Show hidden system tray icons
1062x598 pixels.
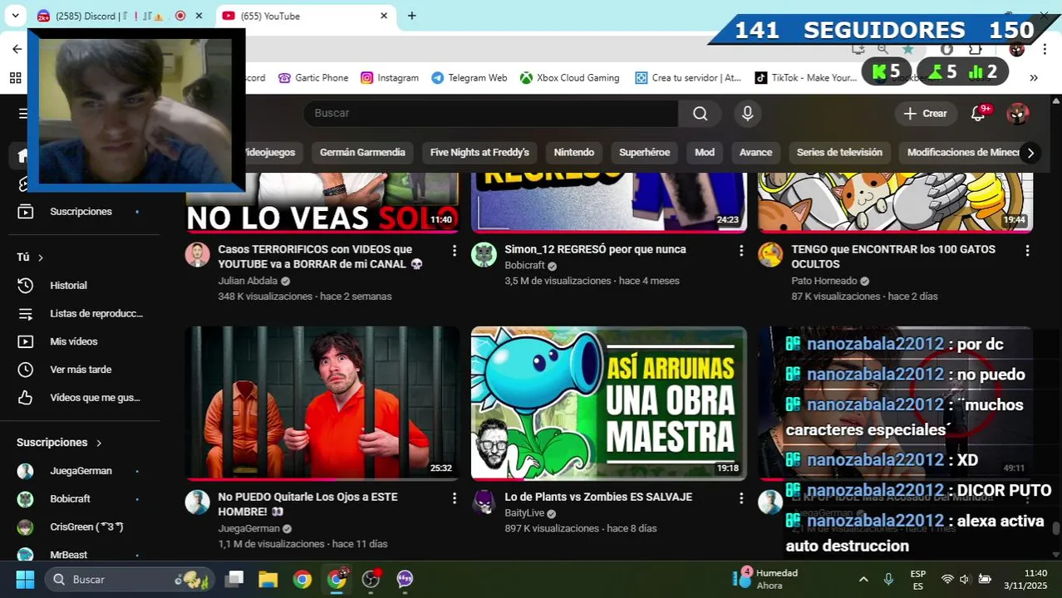[863, 579]
